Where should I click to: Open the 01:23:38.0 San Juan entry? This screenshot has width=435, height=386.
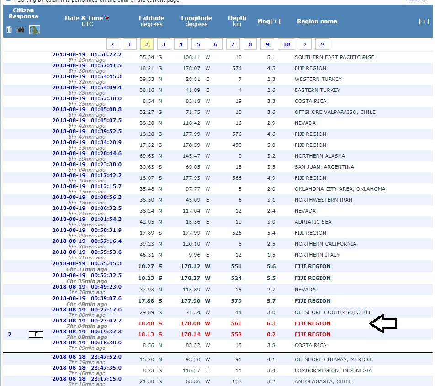pos(87,164)
